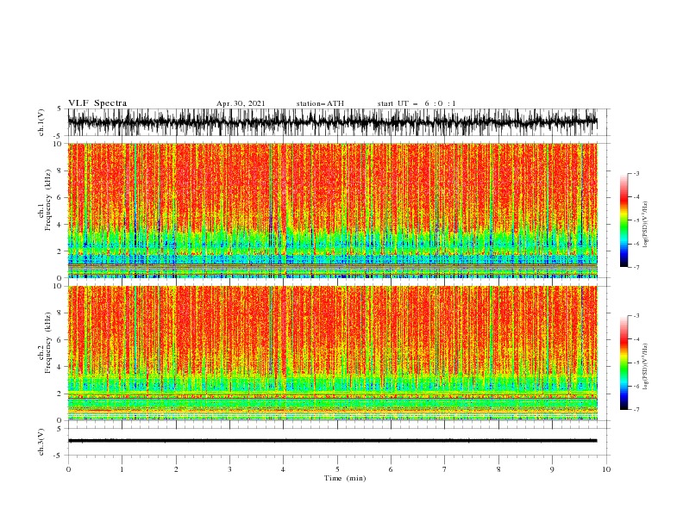Click the time axis tick label '3'
The height and width of the screenshot is (527, 683).
pyautogui.click(x=229, y=469)
